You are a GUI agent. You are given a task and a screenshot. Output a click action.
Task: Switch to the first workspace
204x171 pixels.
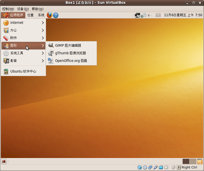(x=186, y=161)
